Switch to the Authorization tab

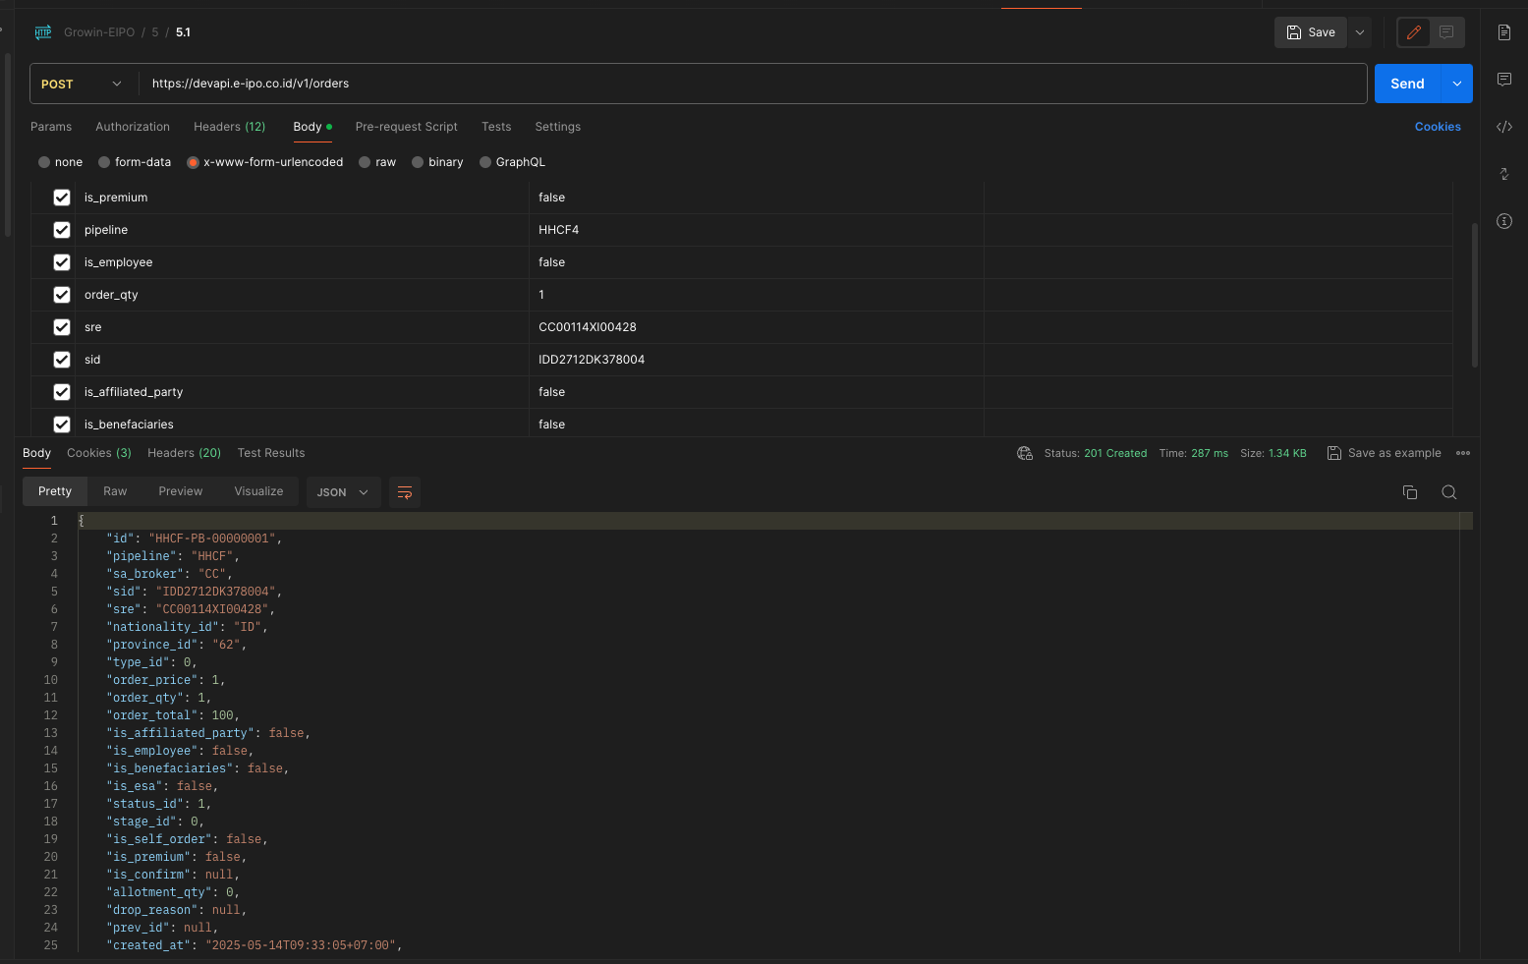(133, 127)
